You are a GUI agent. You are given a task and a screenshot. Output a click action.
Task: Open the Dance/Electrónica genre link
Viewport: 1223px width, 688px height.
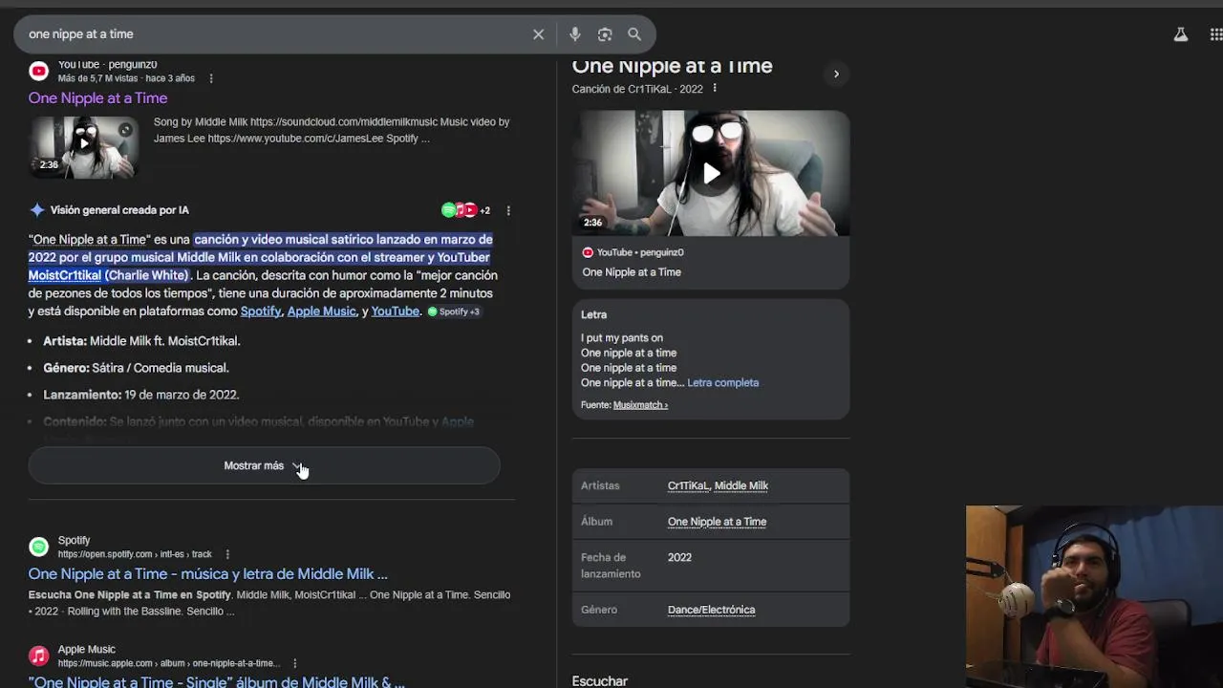coord(711,610)
